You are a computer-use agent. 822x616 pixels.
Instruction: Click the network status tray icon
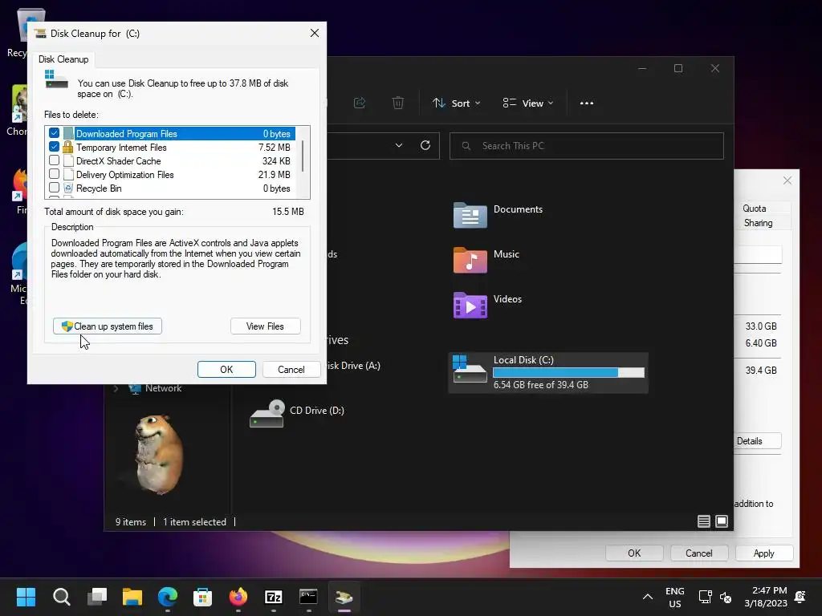pyautogui.click(x=705, y=597)
